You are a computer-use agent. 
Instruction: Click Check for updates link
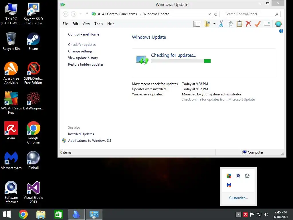(x=82, y=44)
